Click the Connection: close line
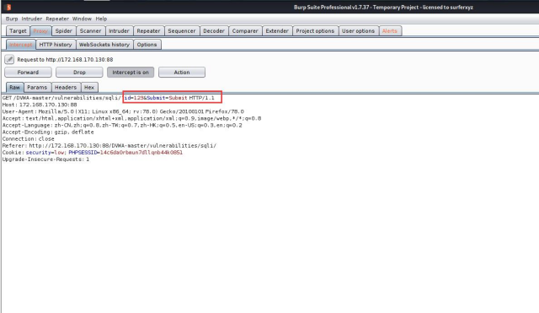539x313 pixels. pyautogui.click(x=28, y=139)
